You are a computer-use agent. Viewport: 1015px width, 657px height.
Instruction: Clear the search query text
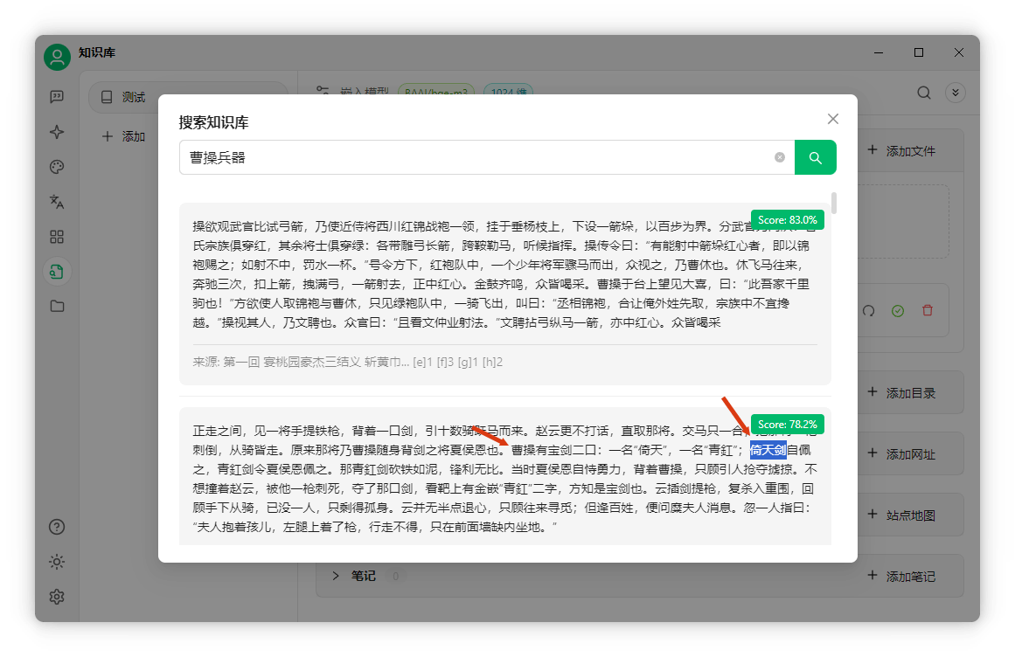(x=779, y=157)
